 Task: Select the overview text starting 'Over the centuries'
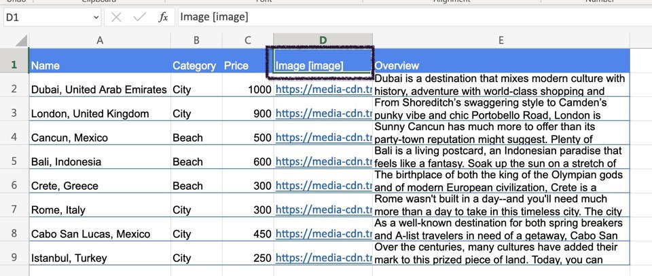tap(501, 254)
